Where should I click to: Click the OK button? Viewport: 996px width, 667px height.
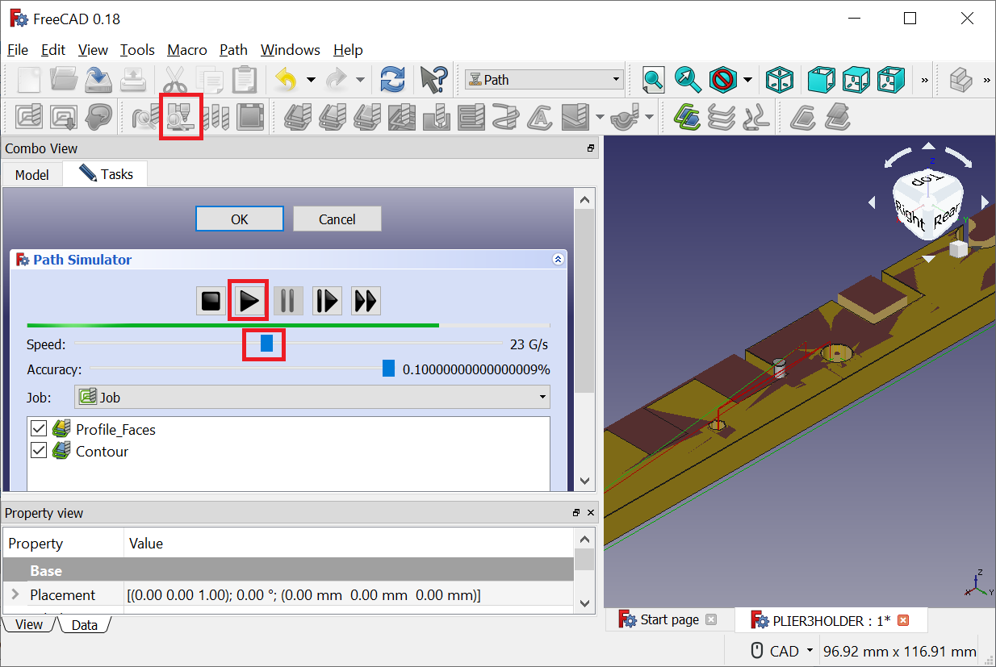tap(240, 219)
